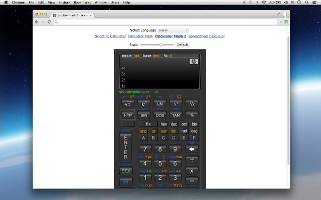Set angle mode to deg
The height and width of the screenshot is (200, 321).
point(194,131)
